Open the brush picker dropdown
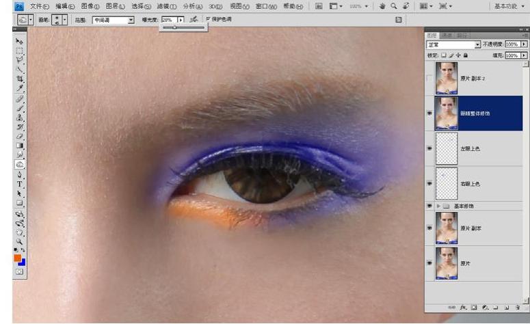This screenshot has width=530, height=324. tap(64, 20)
